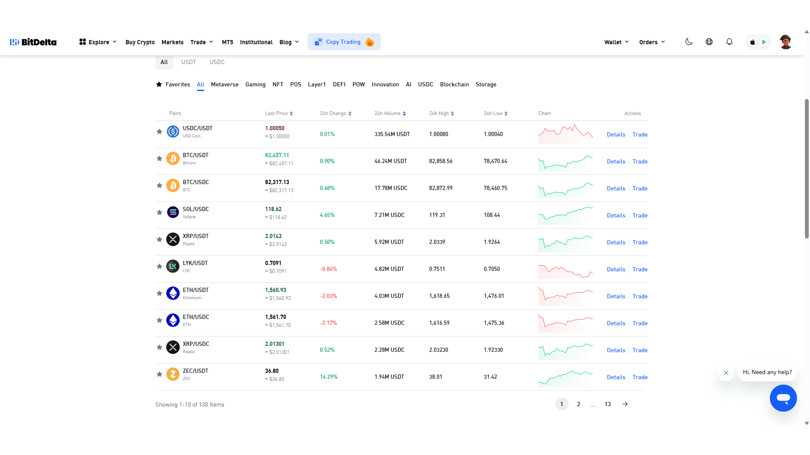Click the ETH/USDC Ethereum icon
Screen dimensions: 810x455
click(x=173, y=320)
